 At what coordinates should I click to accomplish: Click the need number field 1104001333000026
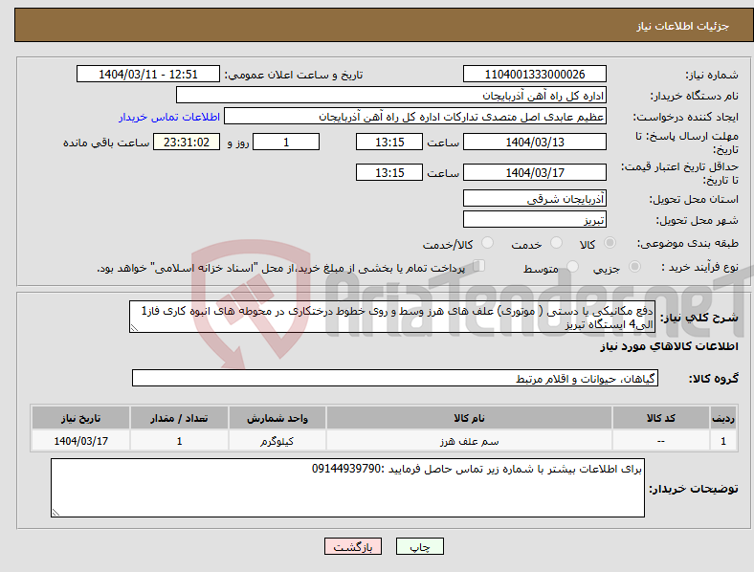(534, 74)
